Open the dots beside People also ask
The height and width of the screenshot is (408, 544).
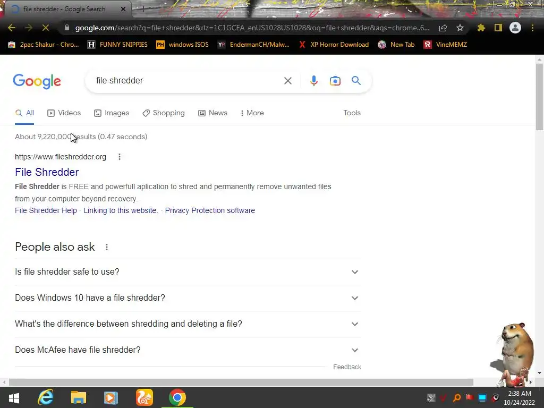click(107, 247)
